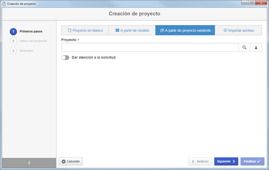This screenshot has height=170, width=269.
Task: Select step 1 'Primeros pasos' circle
Action: click(13, 32)
